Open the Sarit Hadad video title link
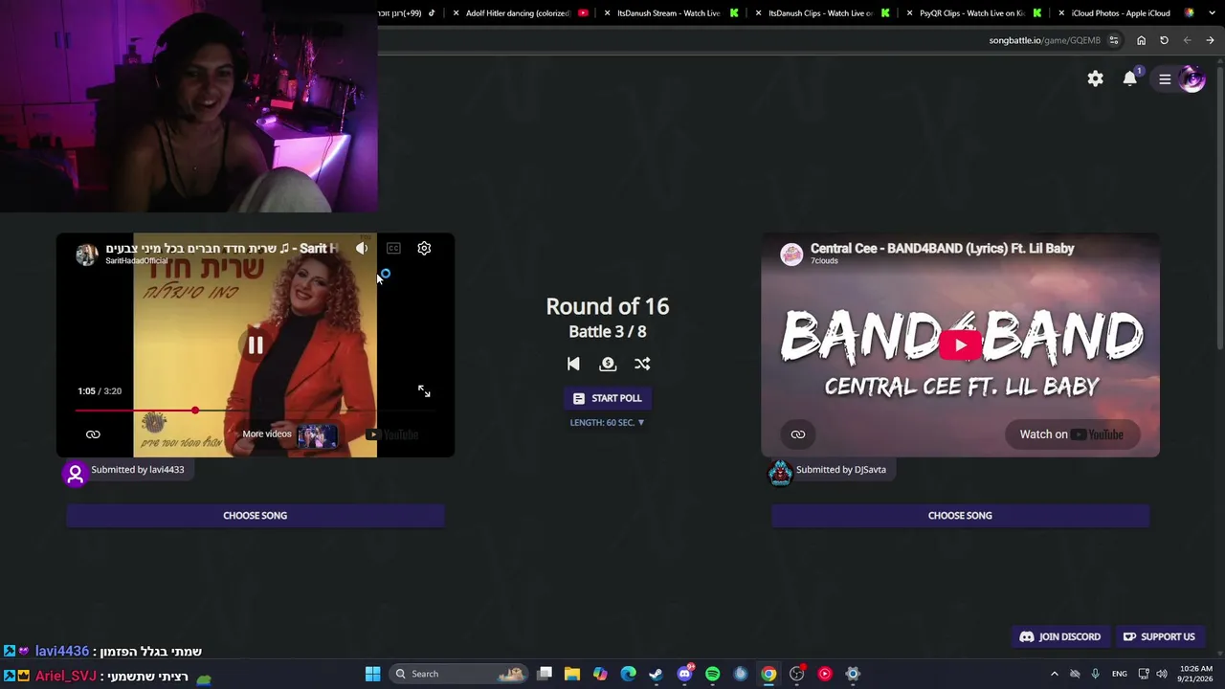 click(x=222, y=248)
